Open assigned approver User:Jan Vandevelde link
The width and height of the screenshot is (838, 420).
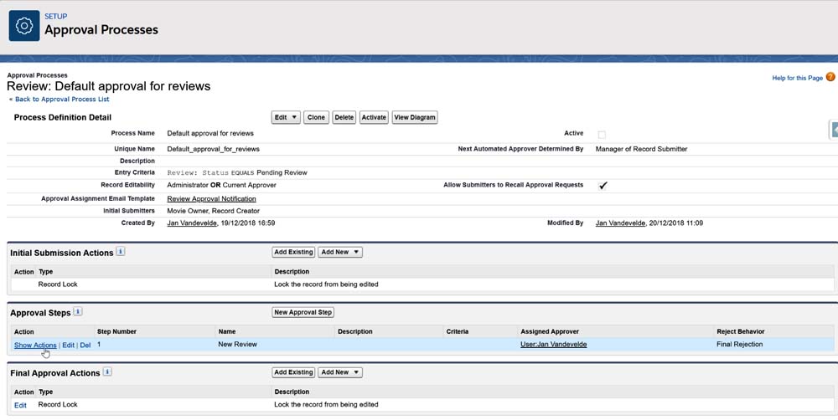[553, 345]
